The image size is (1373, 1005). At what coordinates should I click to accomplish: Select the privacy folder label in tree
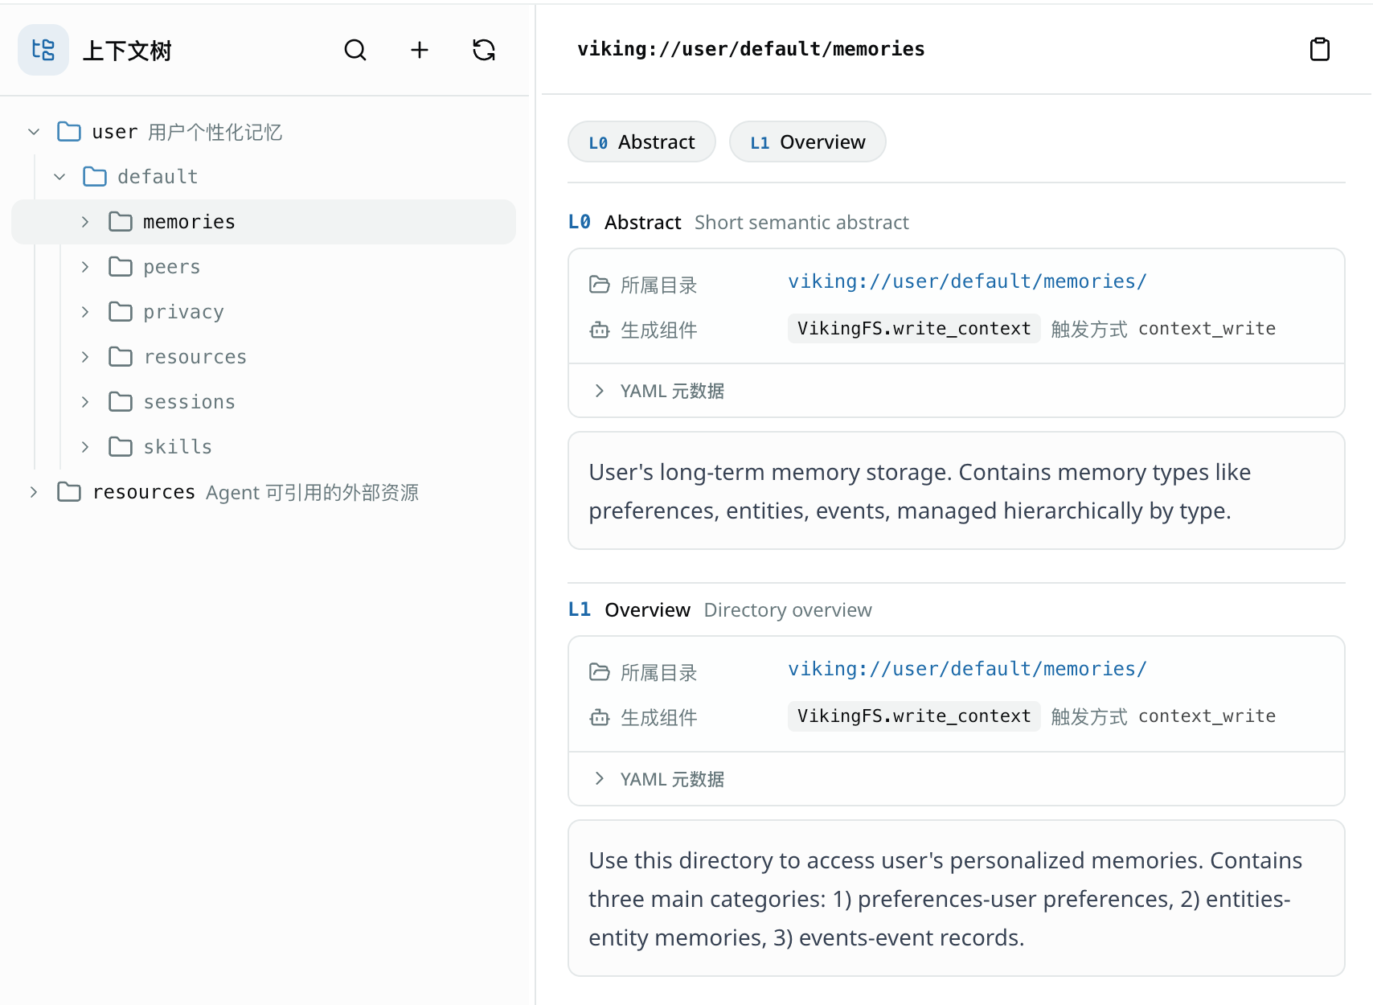click(184, 312)
